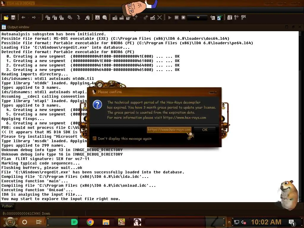Click the curved down-arrow toolbar icon

pos(78,18)
